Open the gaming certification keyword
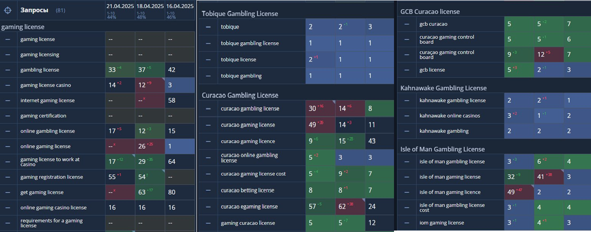This screenshot has width=591, height=232. click(43, 116)
